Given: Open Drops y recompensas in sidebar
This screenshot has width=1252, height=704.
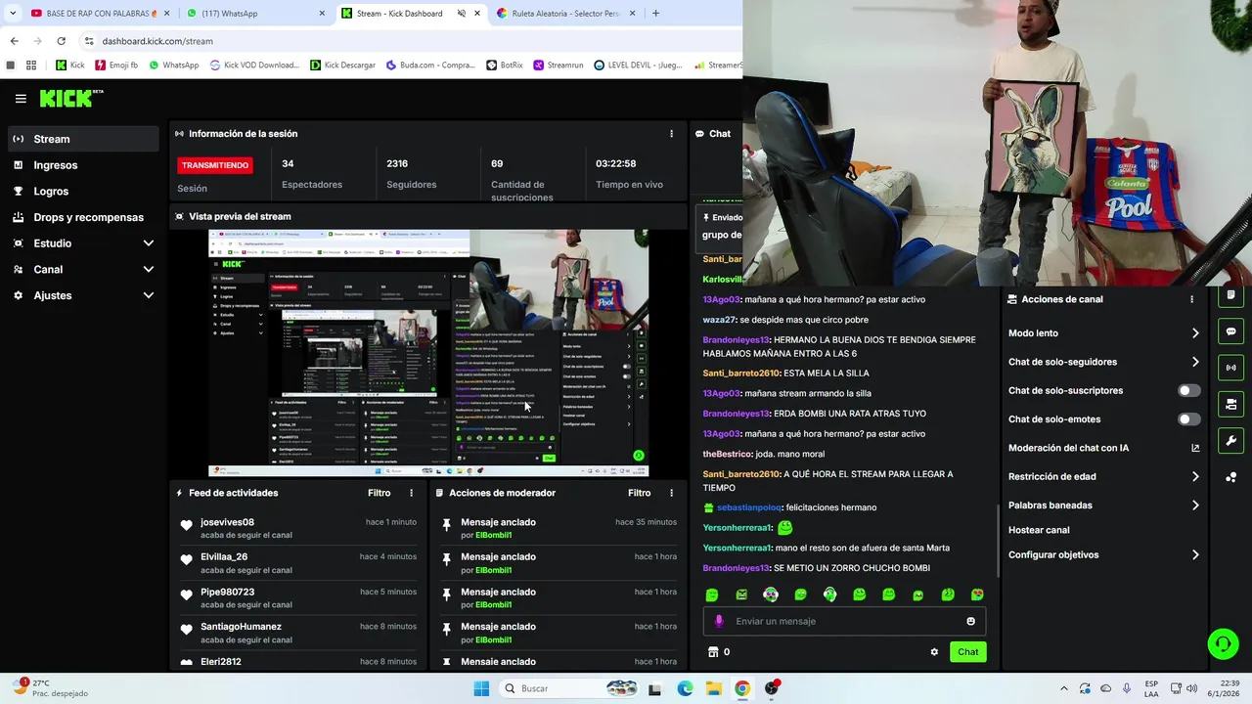Looking at the screenshot, I should [x=83, y=217].
